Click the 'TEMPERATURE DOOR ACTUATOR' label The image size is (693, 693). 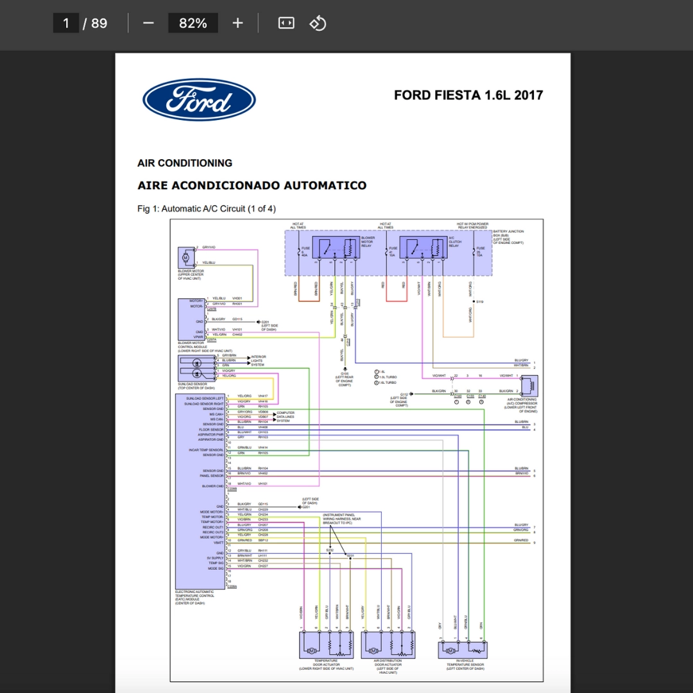click(x=326, y=664)
